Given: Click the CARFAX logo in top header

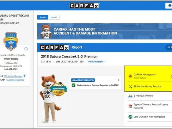Looking at the screenshot, I should (84, 6).
